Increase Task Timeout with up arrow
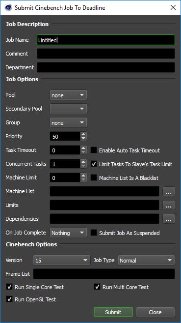 coord(83,148)
